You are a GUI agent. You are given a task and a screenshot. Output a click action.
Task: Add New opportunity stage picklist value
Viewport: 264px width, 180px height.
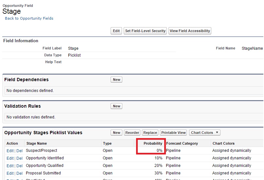coord(116,133)
